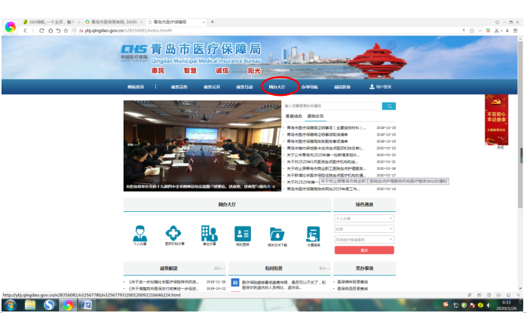The image size is (527, 313).
Task: Click the 用户登录 user icon
Action: pos(371,87)
